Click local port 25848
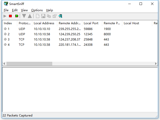 point(88,39)
